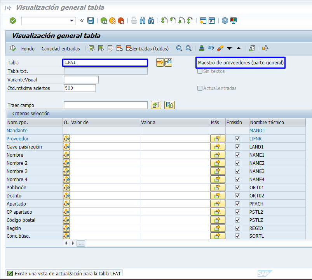Open the command field dropdown arrow
The height and width of the screenshot is (280, 312).
click(x=72, y=21)
